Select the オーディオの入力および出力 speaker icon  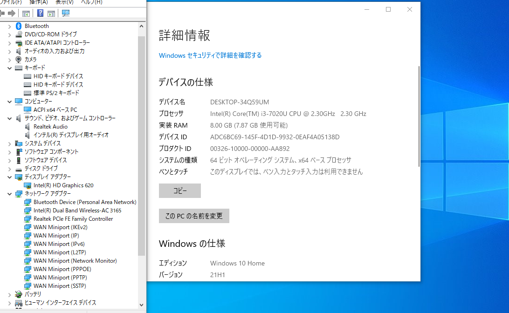coord(19,51)
